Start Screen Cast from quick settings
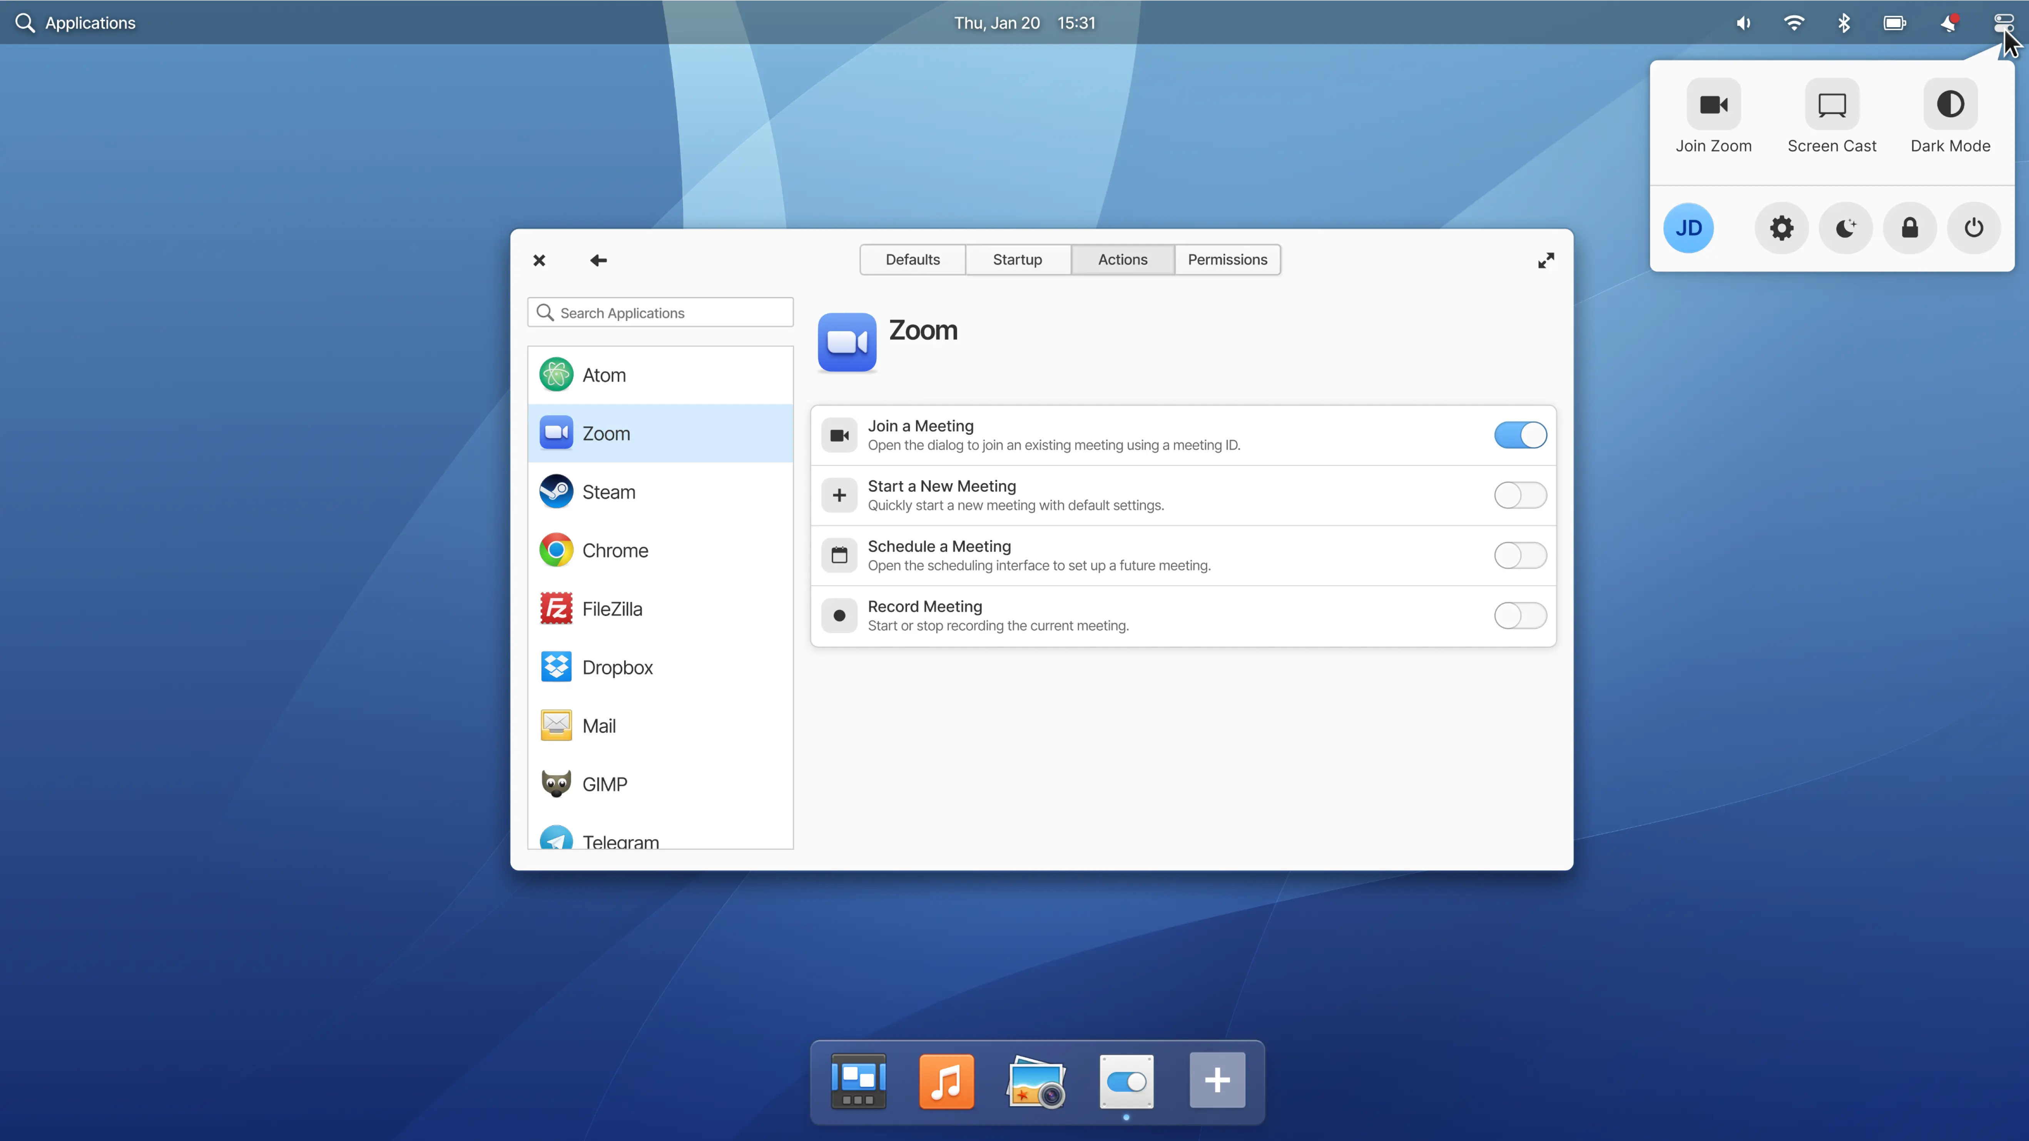 click(x=1831, y=105)
